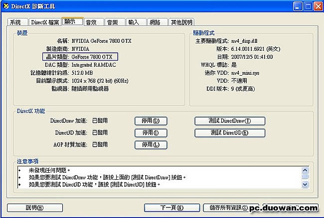Click the driver date 2007/12/5 01:41:00
Image resolution: width=324 pixels, height=218 pixels.
pos(252,57)
